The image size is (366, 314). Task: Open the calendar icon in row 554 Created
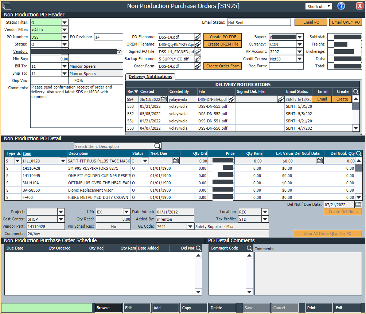(x=164, y=99)
